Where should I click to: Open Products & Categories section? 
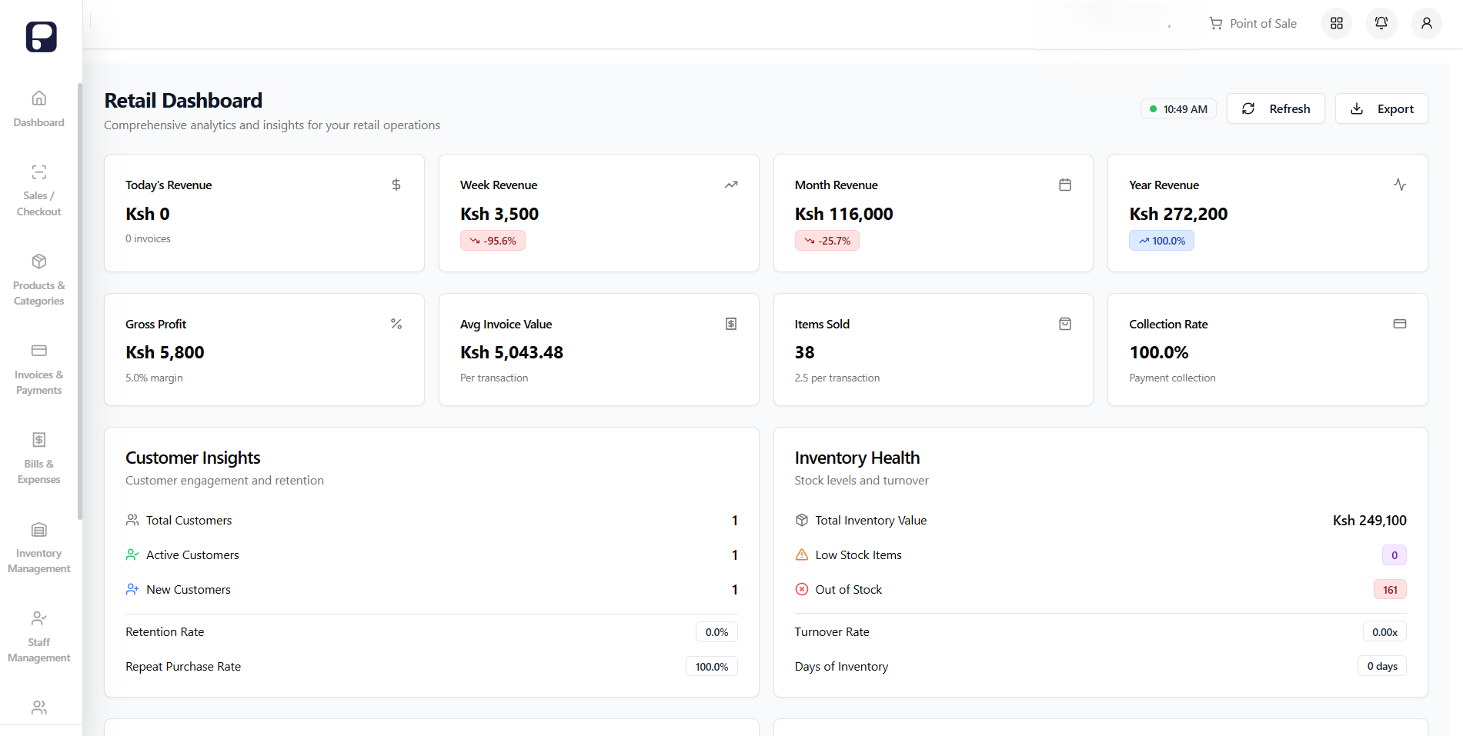38,279
